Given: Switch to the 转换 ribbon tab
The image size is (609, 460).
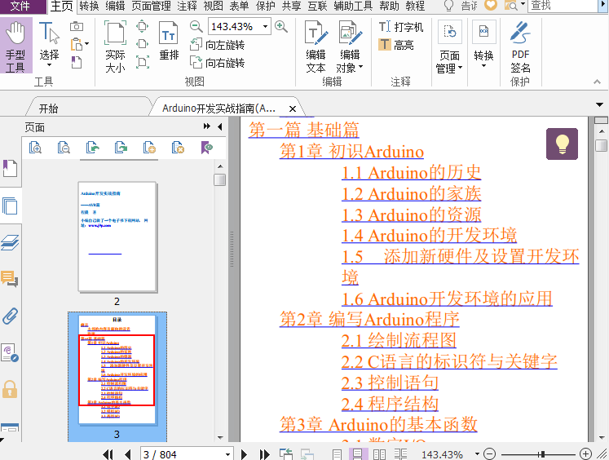Looking at the screenshot, I should pos(89,6).
